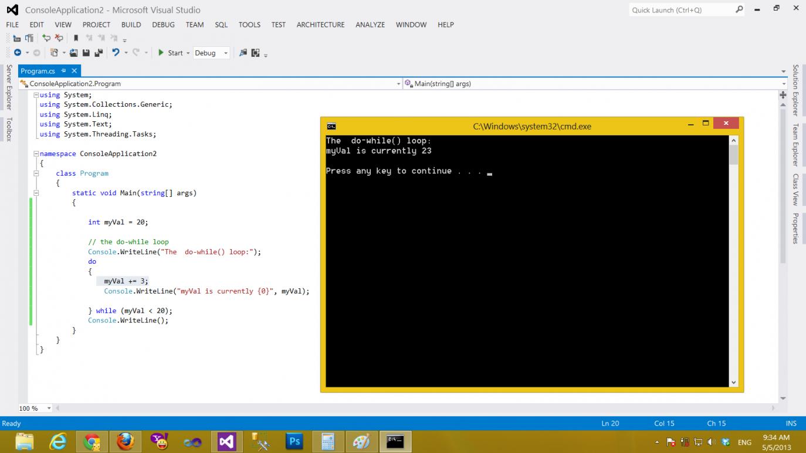Start debugging with the Start button
This screenshot has width=806, height=453.
171,53
